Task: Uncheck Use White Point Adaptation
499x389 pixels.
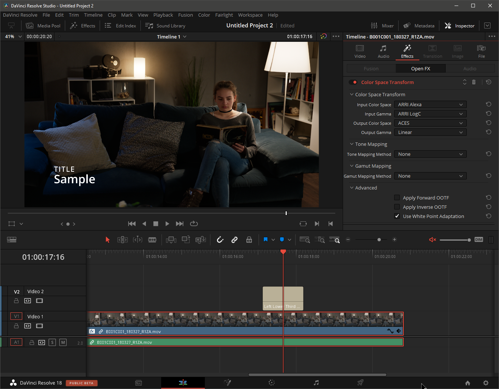Action: click(x=397, y=216)
